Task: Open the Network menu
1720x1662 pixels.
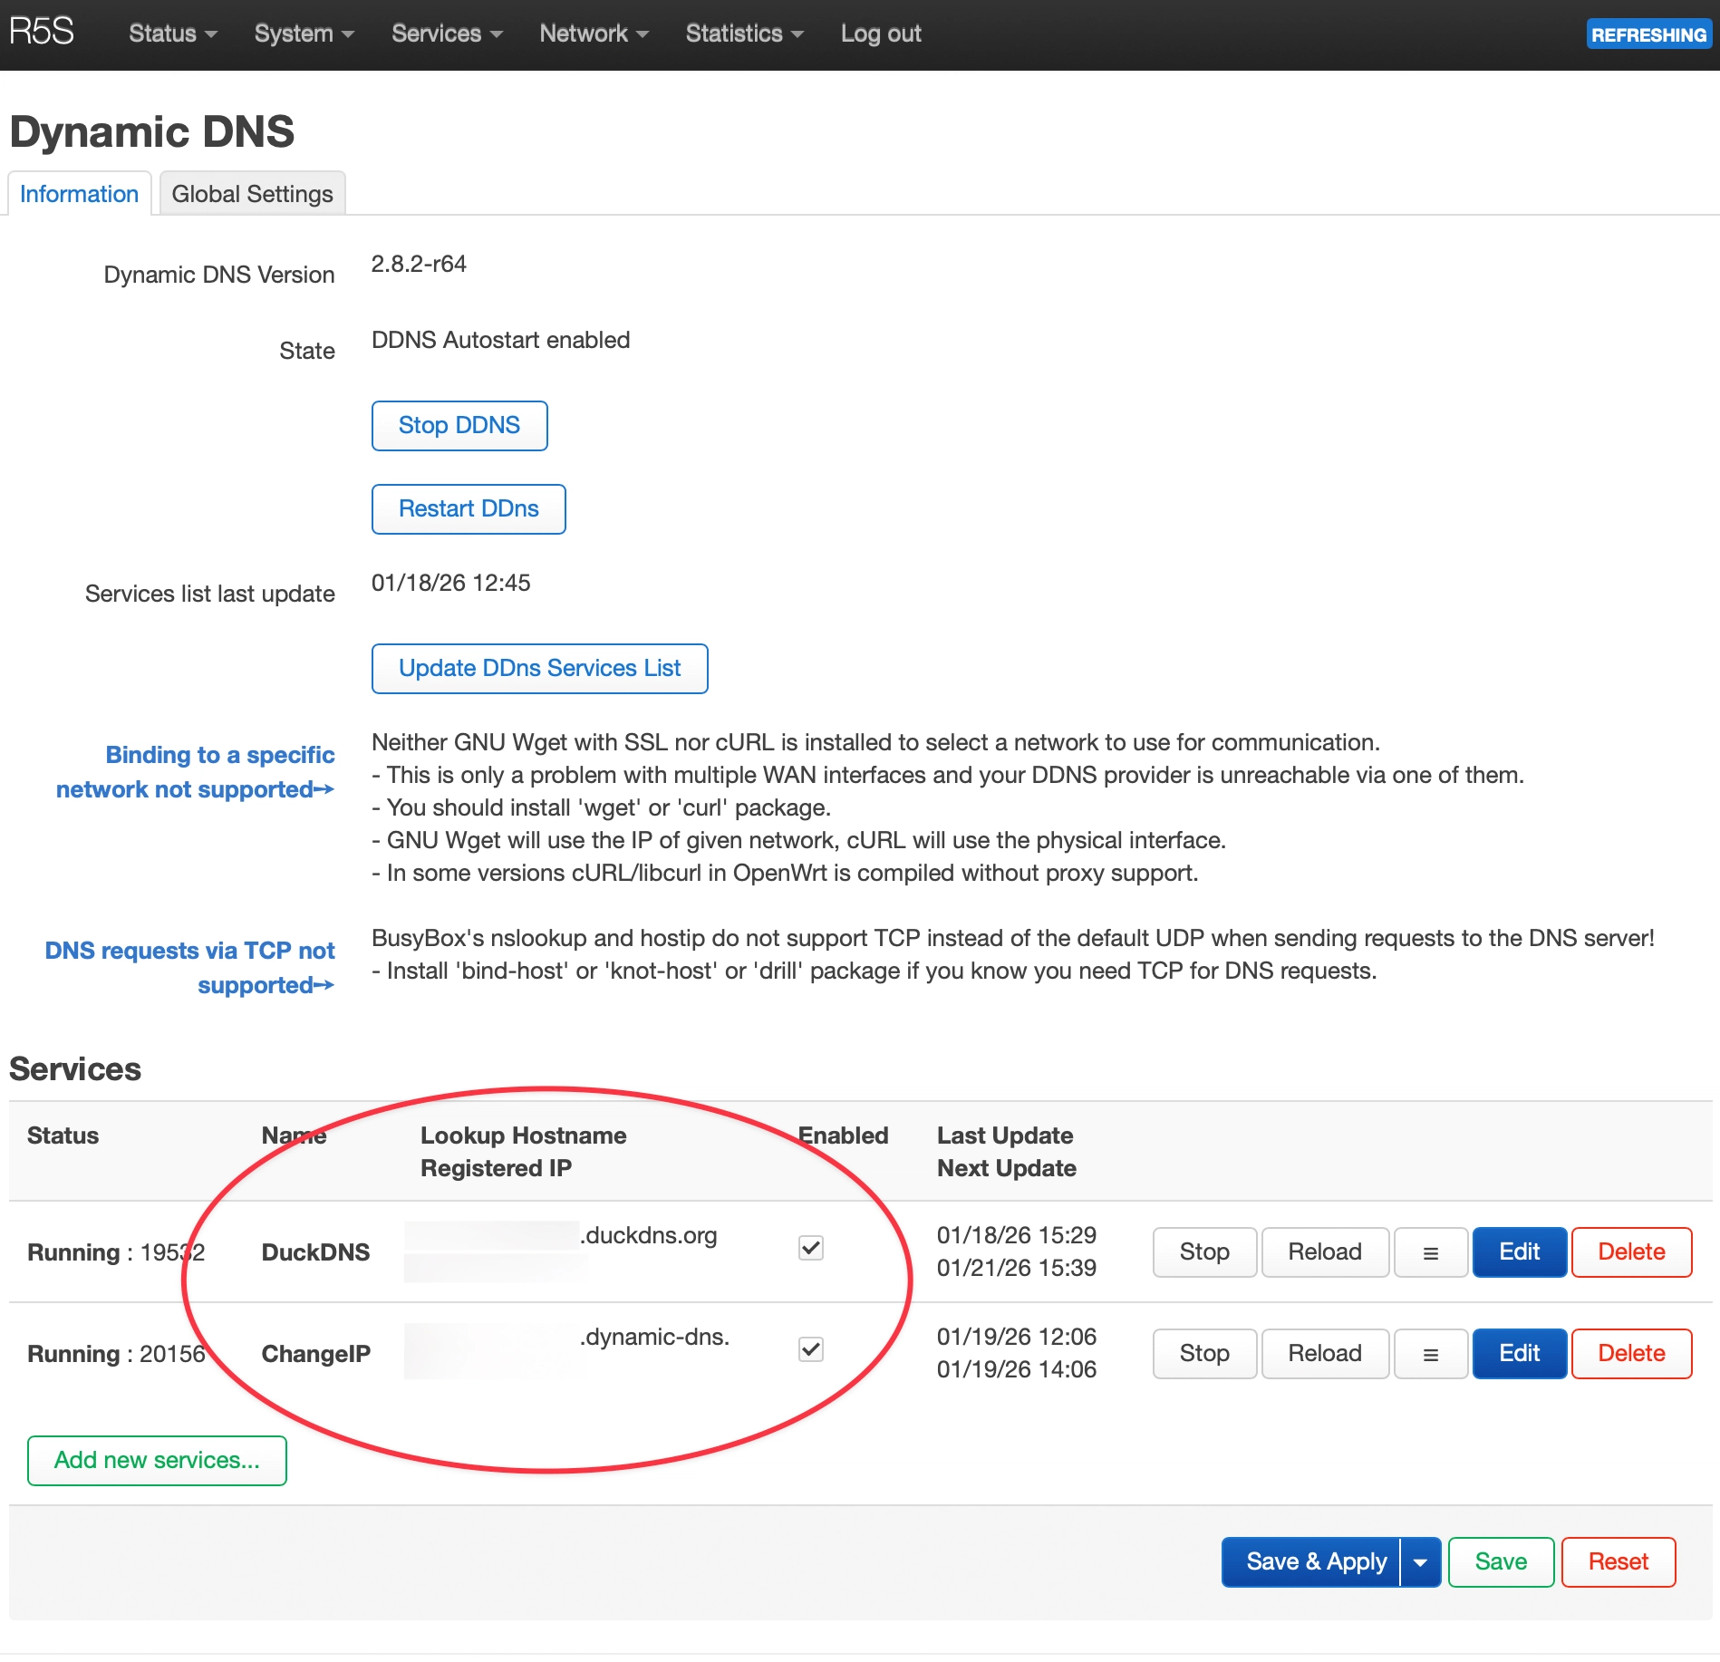Action: coord(594,34)
